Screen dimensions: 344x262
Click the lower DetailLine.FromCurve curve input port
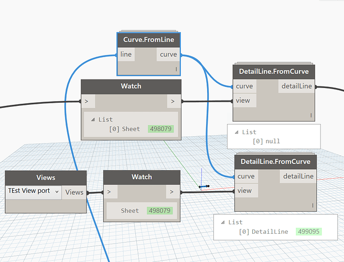246,177
